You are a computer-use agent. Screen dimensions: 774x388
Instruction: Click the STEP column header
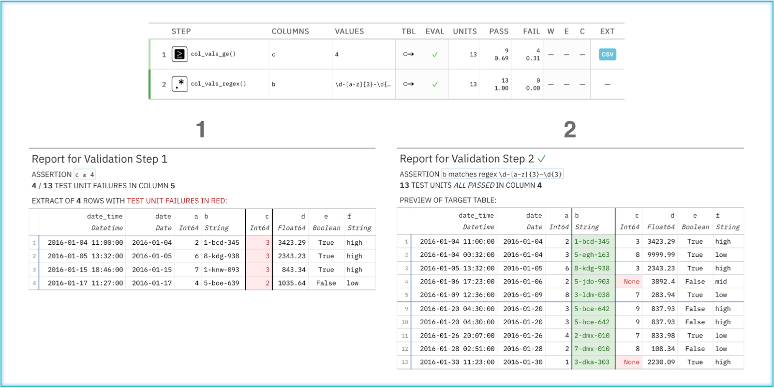pos(181,31)
